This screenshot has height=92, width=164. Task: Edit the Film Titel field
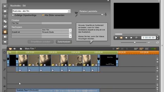tap(42, 23)
